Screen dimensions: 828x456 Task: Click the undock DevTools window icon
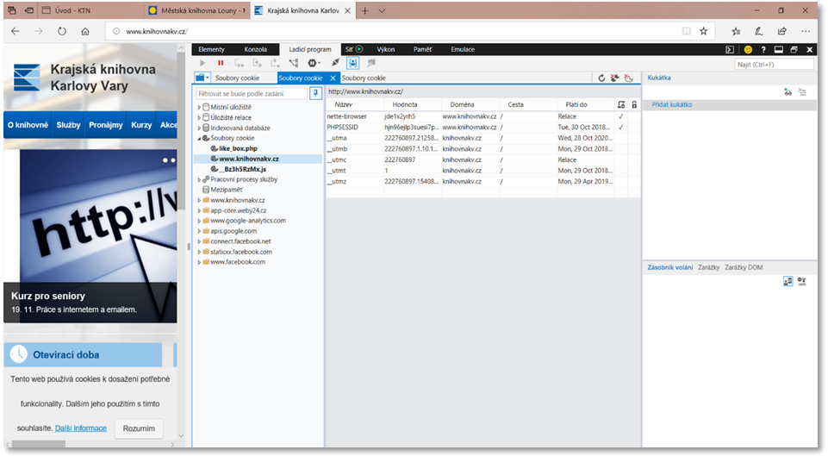click(794, 50)
